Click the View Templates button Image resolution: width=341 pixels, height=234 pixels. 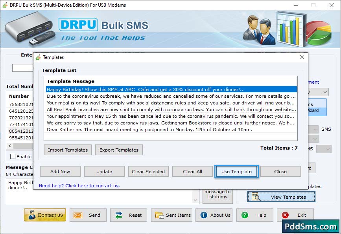tap(281, 197)
